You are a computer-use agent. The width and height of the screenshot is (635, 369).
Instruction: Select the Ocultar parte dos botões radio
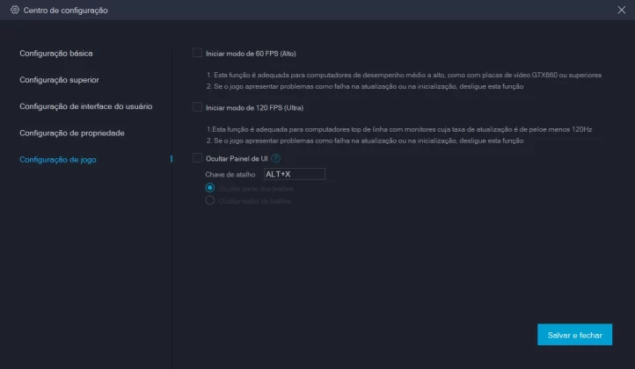[x=210, y=188]
